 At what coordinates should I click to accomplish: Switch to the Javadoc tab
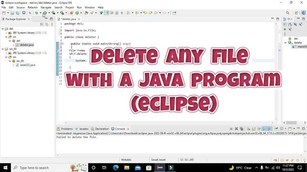click(82, 129)
